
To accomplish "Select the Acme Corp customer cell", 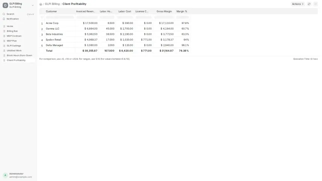I will pyautogui.click(x=60, y=23).
